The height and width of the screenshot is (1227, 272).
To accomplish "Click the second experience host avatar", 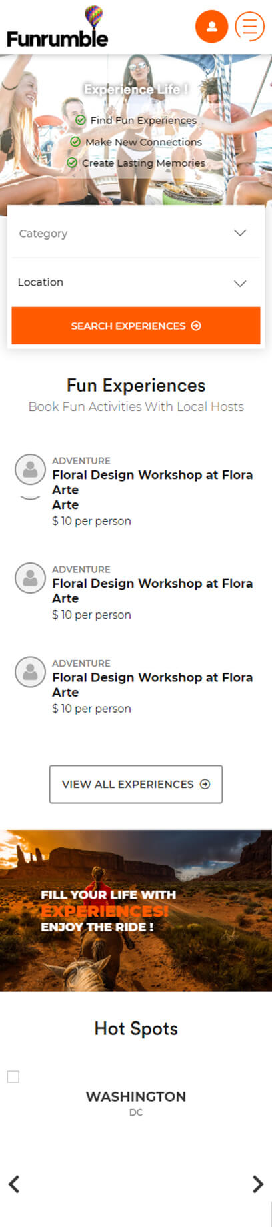I will [x=30, y=578].
